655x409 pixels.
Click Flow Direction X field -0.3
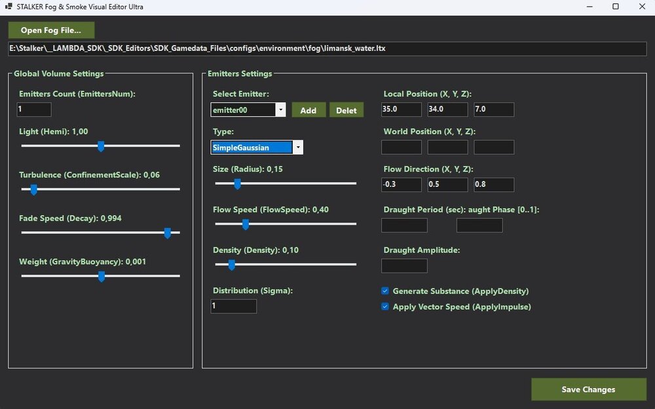pyautogui.click(x=402, y=184)
